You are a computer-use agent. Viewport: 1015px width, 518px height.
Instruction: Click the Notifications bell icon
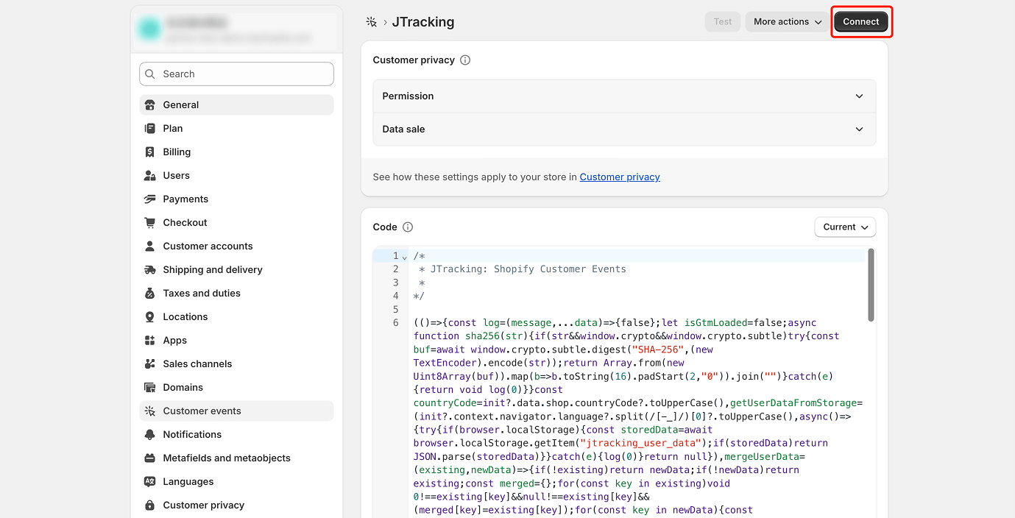pos(150,435)
